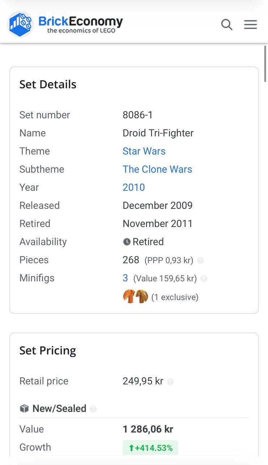This screenshot has height=465, width=268.
Task: Click the first minifig thumbnail image
Action: click(129, 296)
